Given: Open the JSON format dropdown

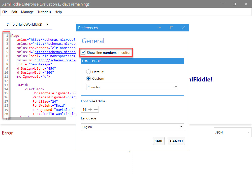Looking at the screenshot, I should coord(233,133).
